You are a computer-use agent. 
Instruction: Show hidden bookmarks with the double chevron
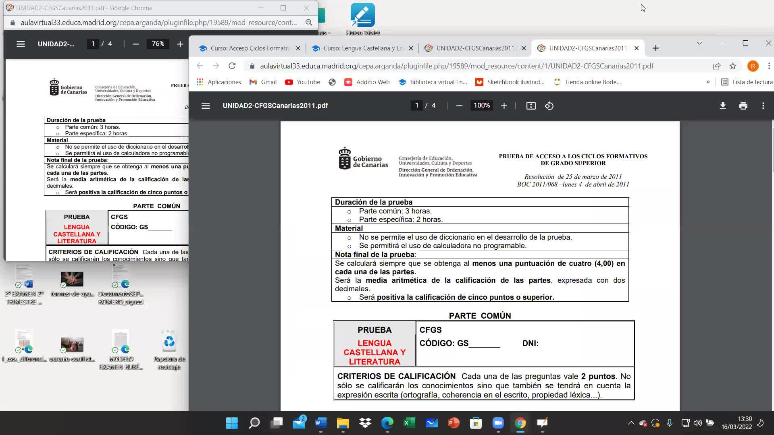pos(708,82)
